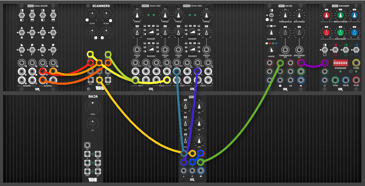Toggle the red STANDARD DIP switch block

(341, 62)
